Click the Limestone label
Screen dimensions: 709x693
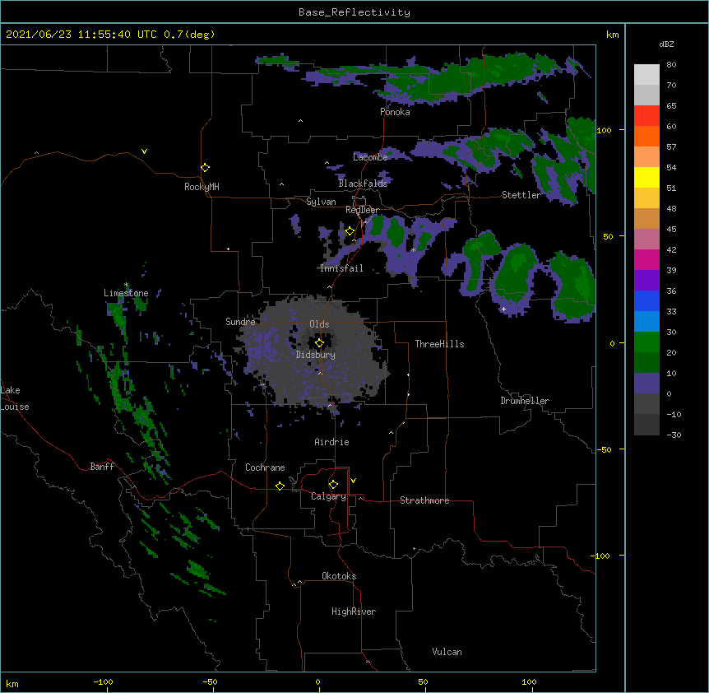(x=126, y=293)
